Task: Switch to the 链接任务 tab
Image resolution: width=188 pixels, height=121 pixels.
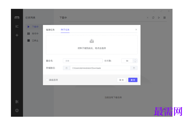Action: click(x=50, y=30)
